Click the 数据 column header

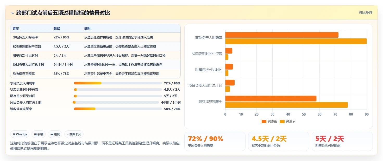(x=57, y=28)
